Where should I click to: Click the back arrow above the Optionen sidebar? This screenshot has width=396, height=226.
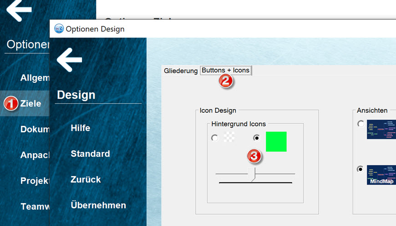click(x=19, y=10)
